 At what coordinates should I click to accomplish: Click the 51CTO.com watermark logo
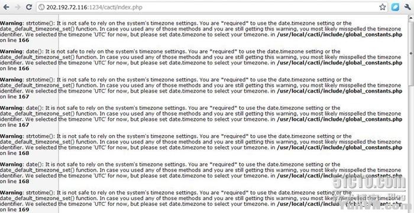(369, 182)
